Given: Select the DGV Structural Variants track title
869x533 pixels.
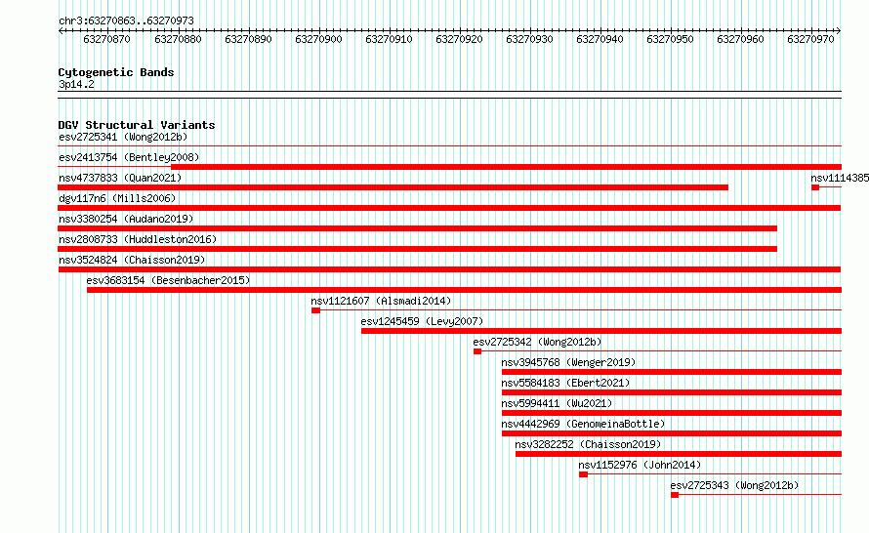Looking at the screenshot, I should [137, 125].
